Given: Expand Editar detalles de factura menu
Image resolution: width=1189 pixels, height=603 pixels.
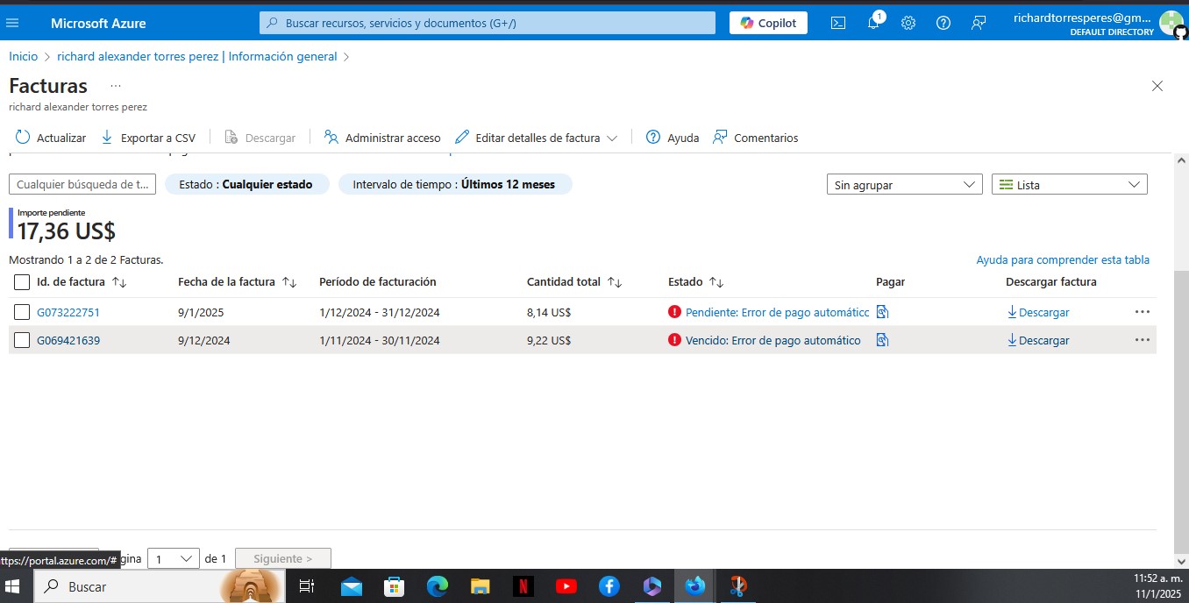Looking at the screenshot, I should [536, 138].
